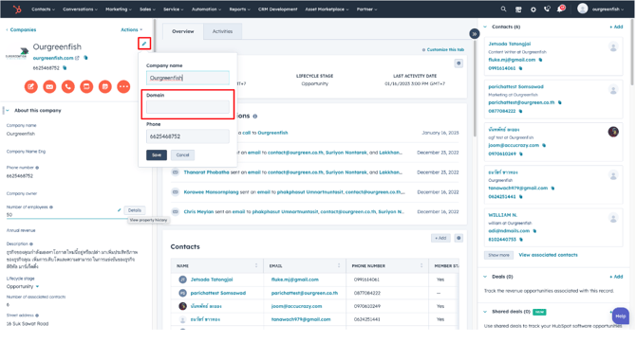
Task: Click the orange schedule meeting button
Action: click(x=105, y=86)
